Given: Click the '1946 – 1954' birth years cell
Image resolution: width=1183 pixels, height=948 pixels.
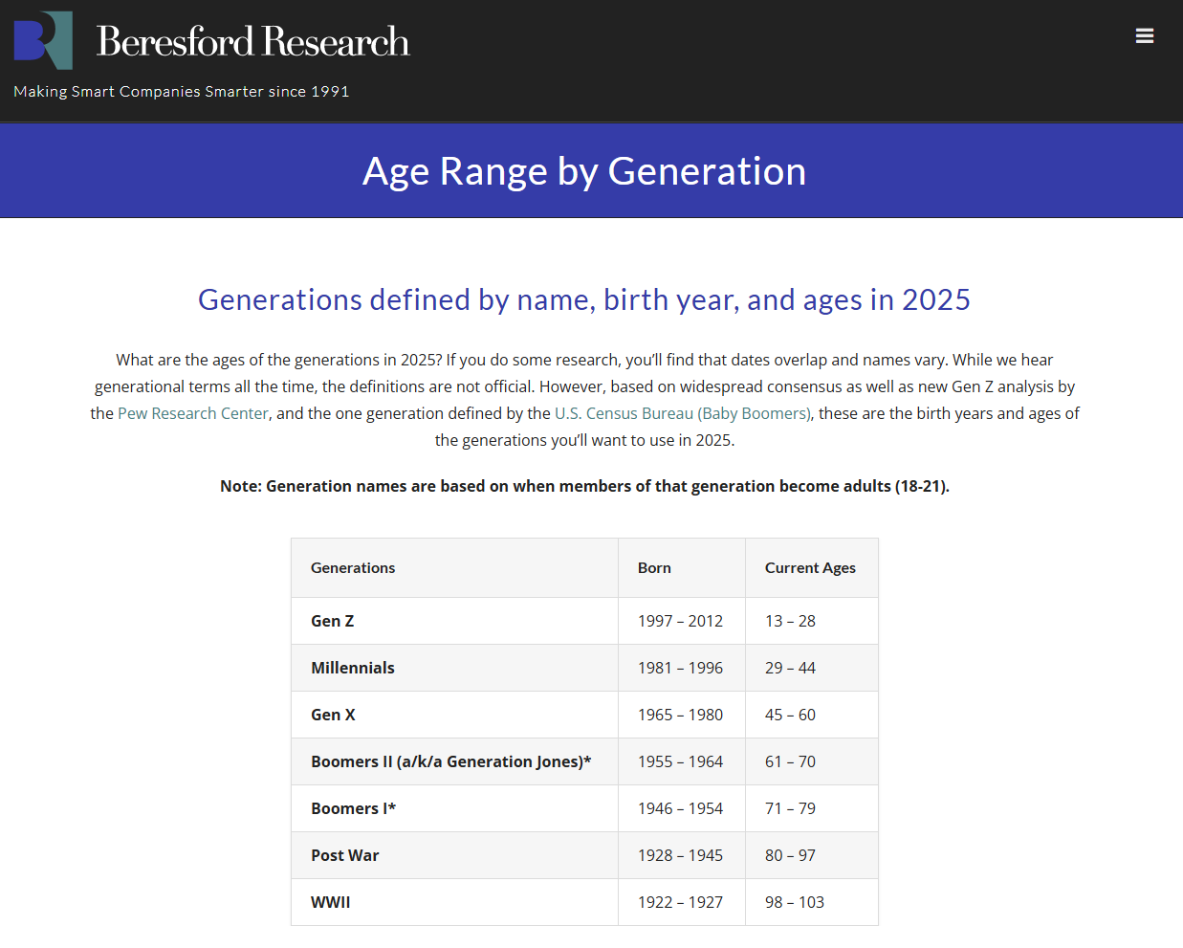Looking at the screenshot, I should (x=680, y=808).
